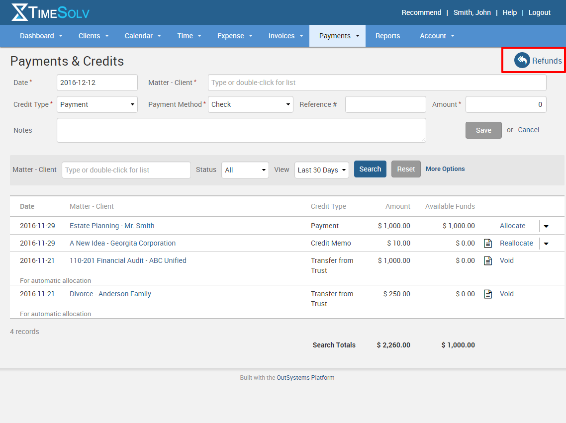Expand the Payments menu arrow
Screen dimensions: 566x423
[x=357, y=36]
